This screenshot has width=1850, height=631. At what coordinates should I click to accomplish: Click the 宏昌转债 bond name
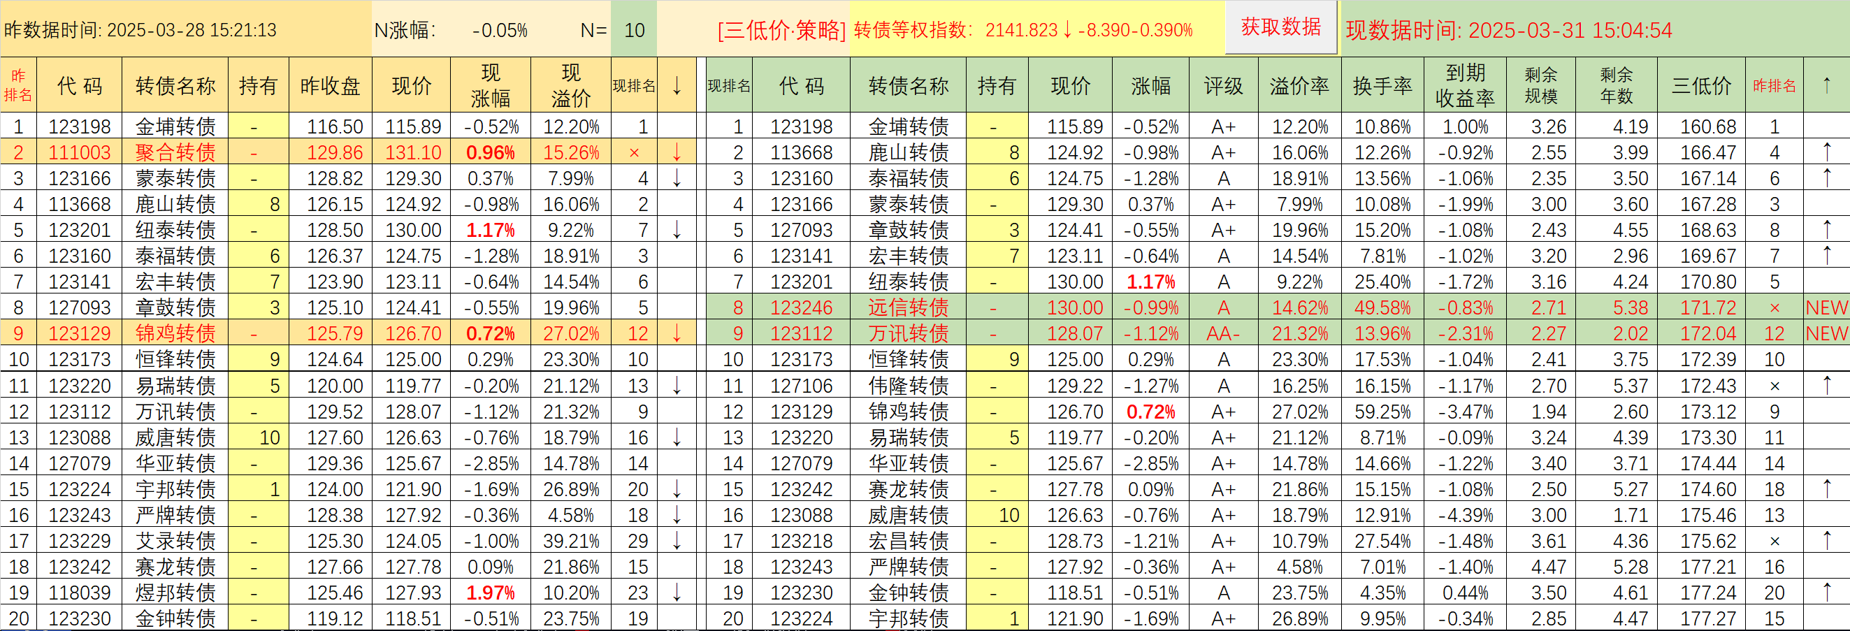coord(909,542)
